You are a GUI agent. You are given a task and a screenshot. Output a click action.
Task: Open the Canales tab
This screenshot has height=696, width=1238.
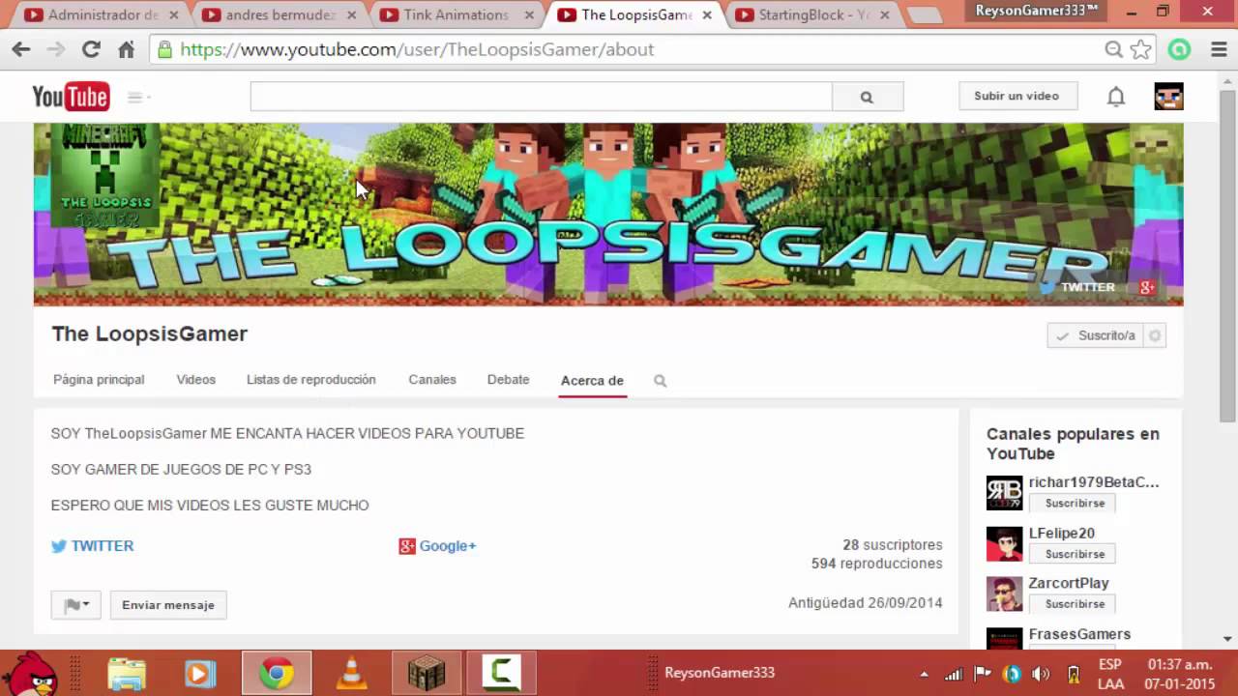point(432,380)
